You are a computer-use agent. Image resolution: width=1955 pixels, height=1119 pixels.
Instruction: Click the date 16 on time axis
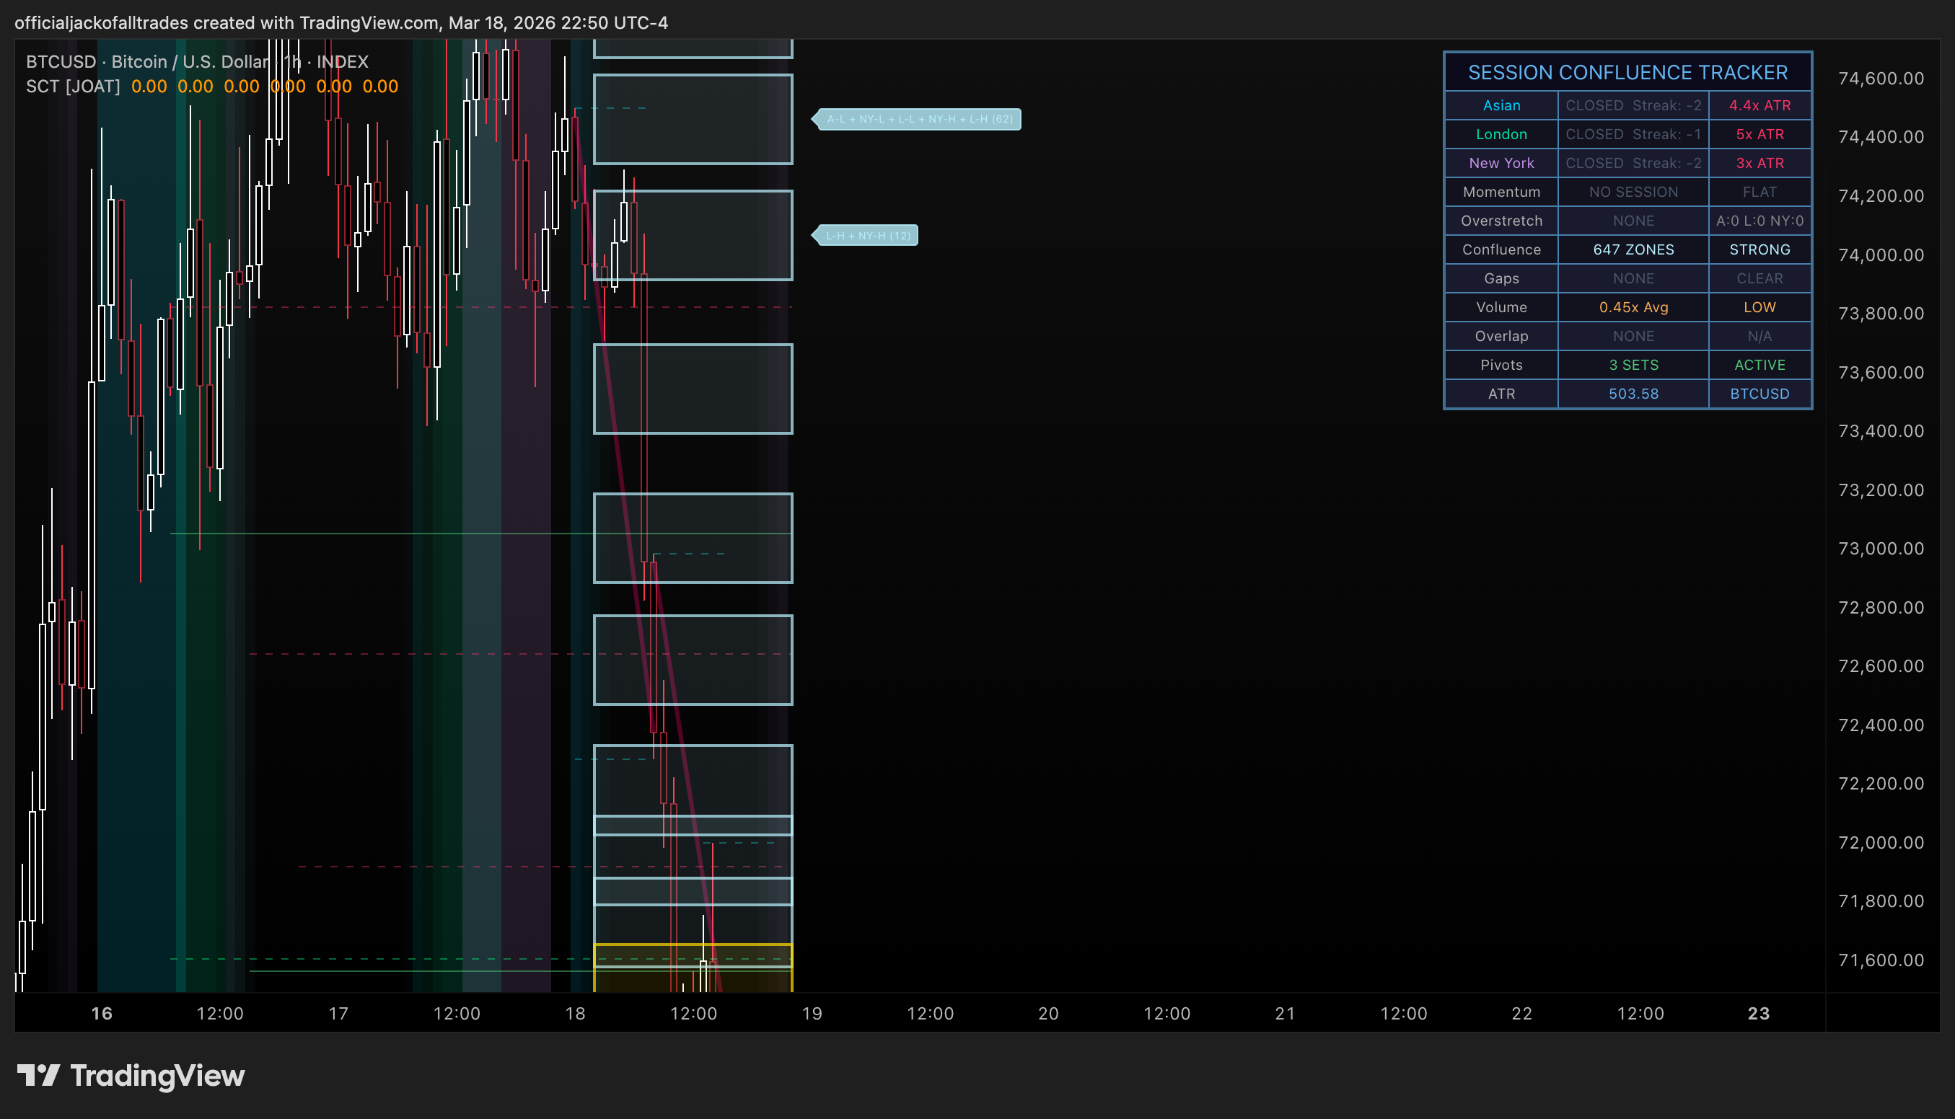click(102, 1013)
